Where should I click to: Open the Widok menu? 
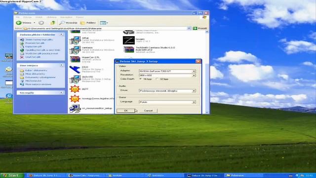[39, 17]
